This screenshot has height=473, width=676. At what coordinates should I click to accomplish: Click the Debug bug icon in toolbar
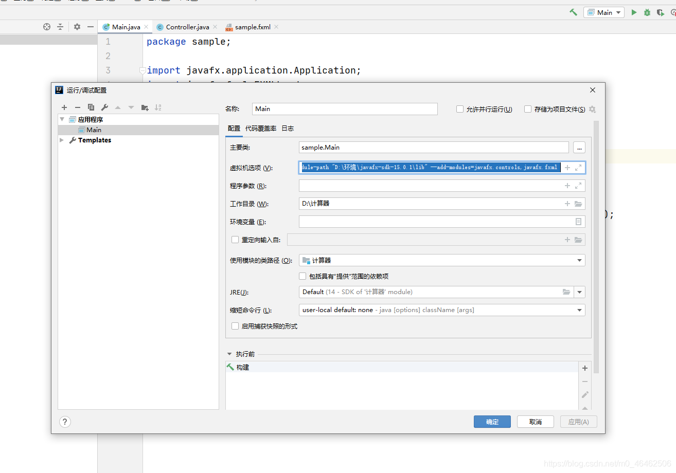tap(647, 12)
